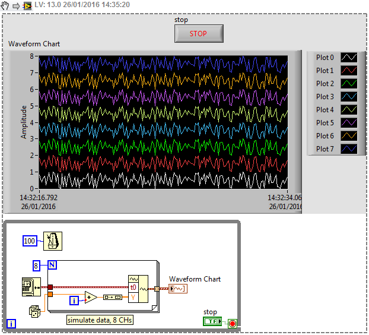This screenshot has height=335, width=369.
Task: Click the For Loop iteration i terminal
Action: pyautogui.click(x=74, y=301)
